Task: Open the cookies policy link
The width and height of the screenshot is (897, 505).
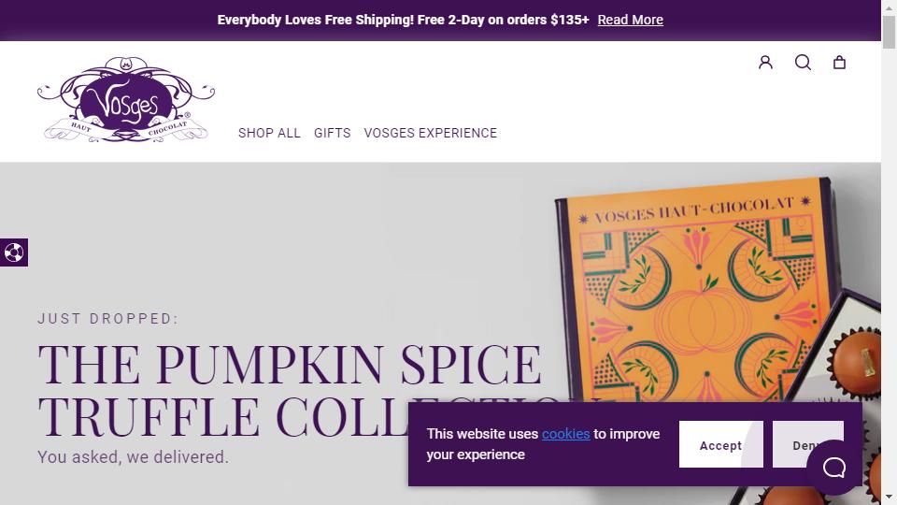Action: pos(565,434)
